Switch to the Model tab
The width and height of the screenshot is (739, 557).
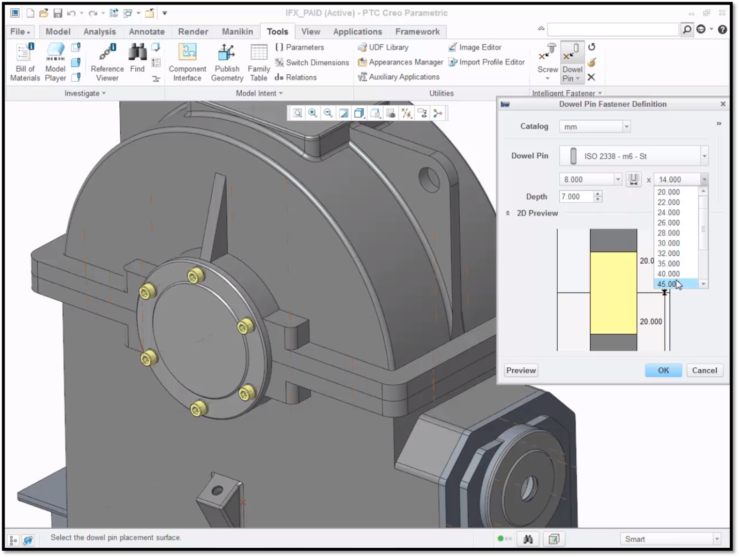tap(58, 31)
